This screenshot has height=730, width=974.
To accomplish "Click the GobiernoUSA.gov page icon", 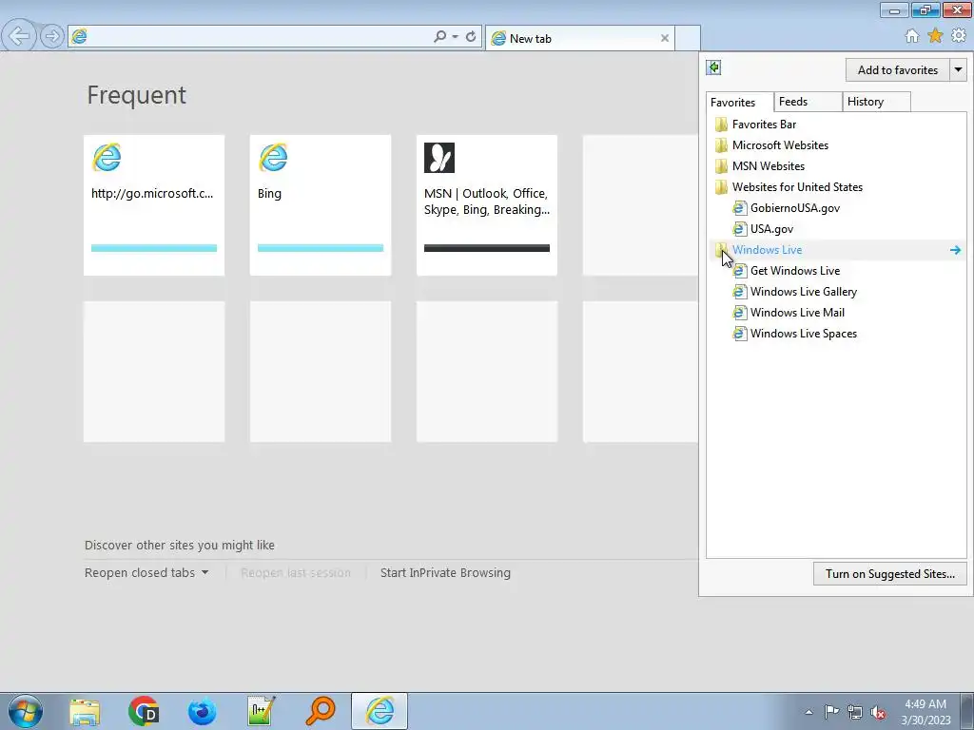I will click(739, 208).
